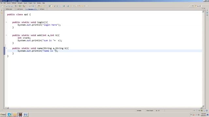The height and width of the screenshot is (117, 209).
Task: Open the Window menu
Action: (x=39, y=3)
